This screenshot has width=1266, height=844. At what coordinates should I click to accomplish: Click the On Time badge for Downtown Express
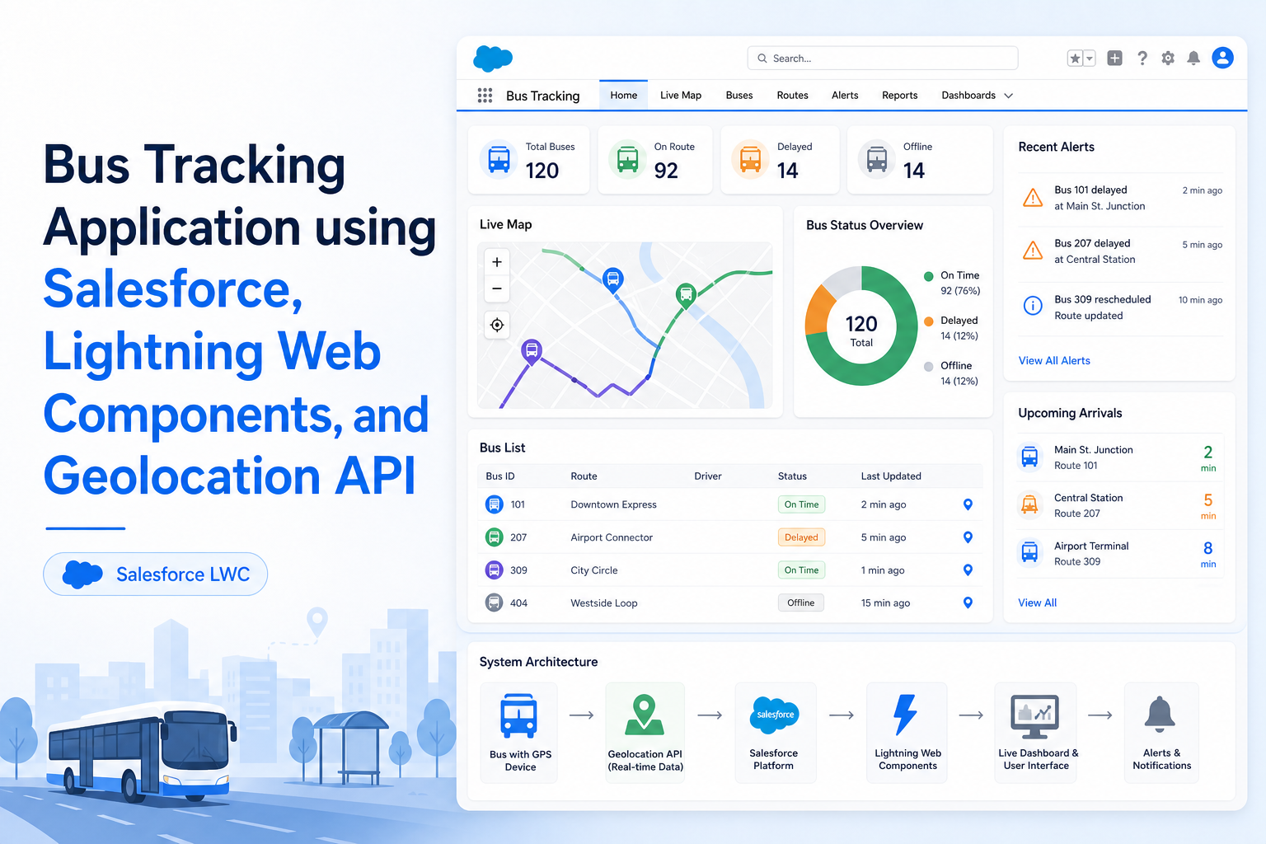(801, 504)
